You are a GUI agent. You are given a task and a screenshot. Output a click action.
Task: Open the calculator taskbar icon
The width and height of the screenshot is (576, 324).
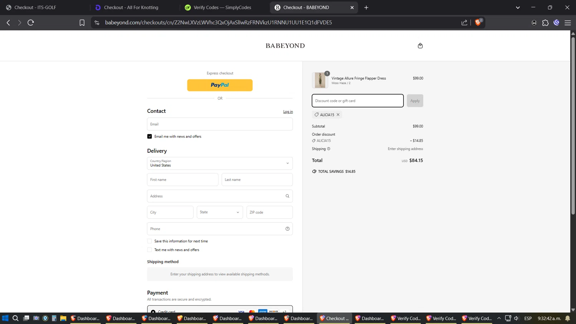coord(54,318)
